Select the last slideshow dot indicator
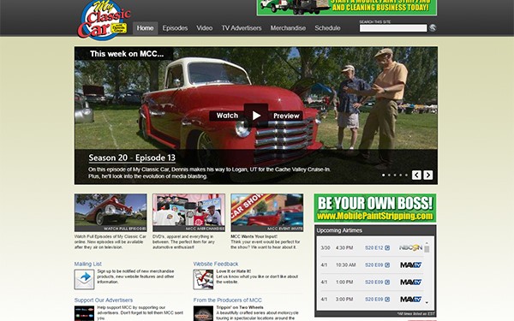Image resolution: width=514 pixels, height=321 pixels. coord(406,175)
